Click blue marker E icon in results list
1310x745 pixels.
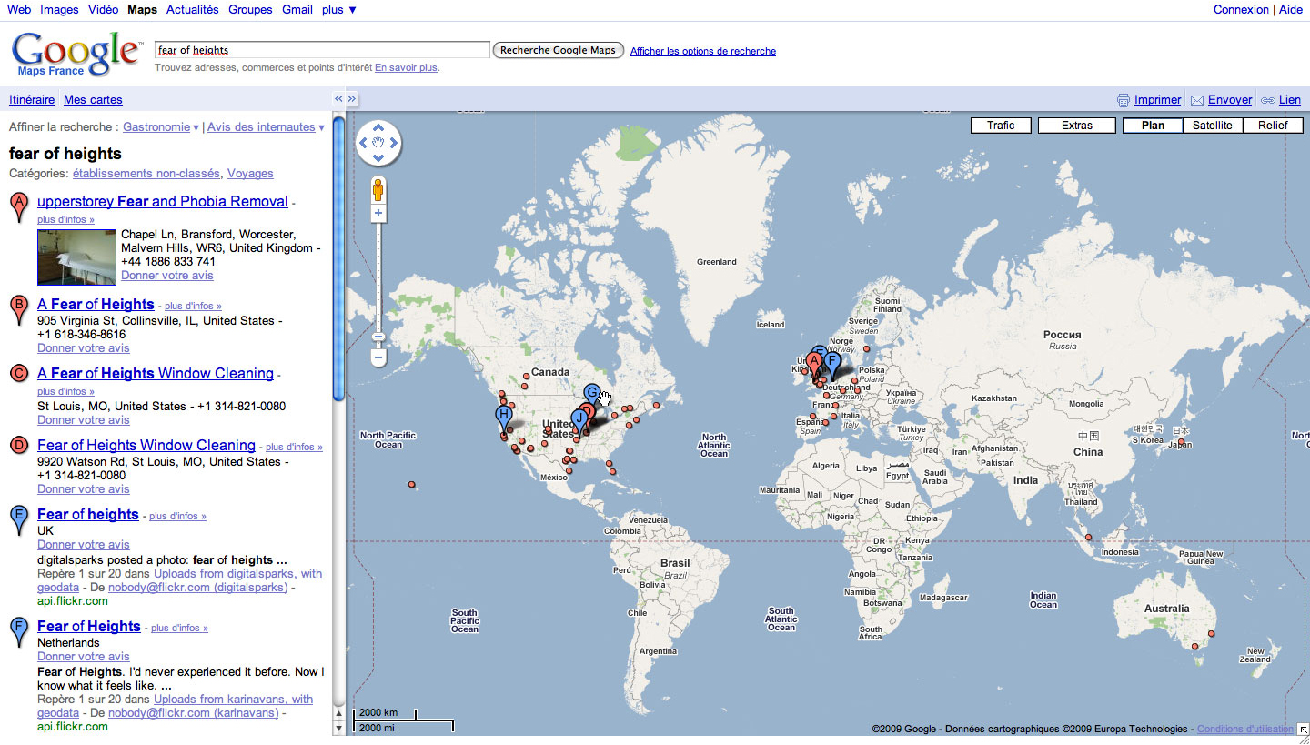pos(18,519)
